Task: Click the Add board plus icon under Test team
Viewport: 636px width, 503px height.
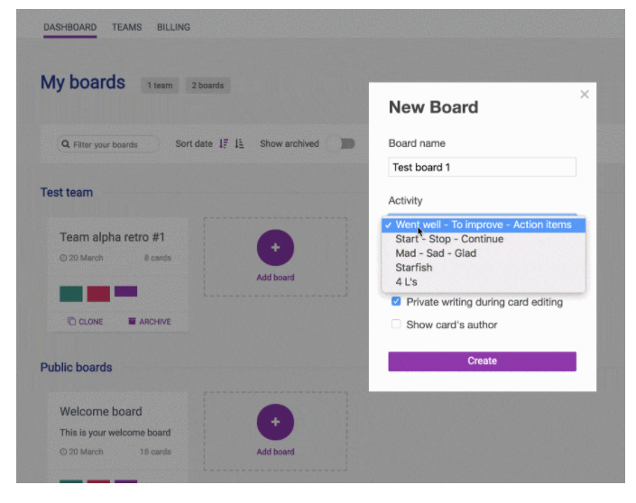Action: point(275,248)
